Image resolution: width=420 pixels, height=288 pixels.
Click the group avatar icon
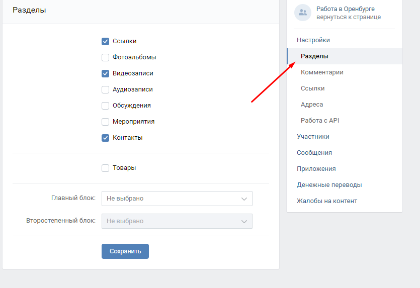pyautogui.click(x=303, y=13)
